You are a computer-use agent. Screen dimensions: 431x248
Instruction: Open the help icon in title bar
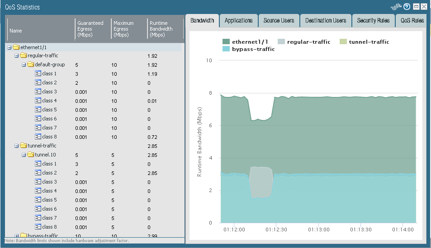click(x=407, y=7)
